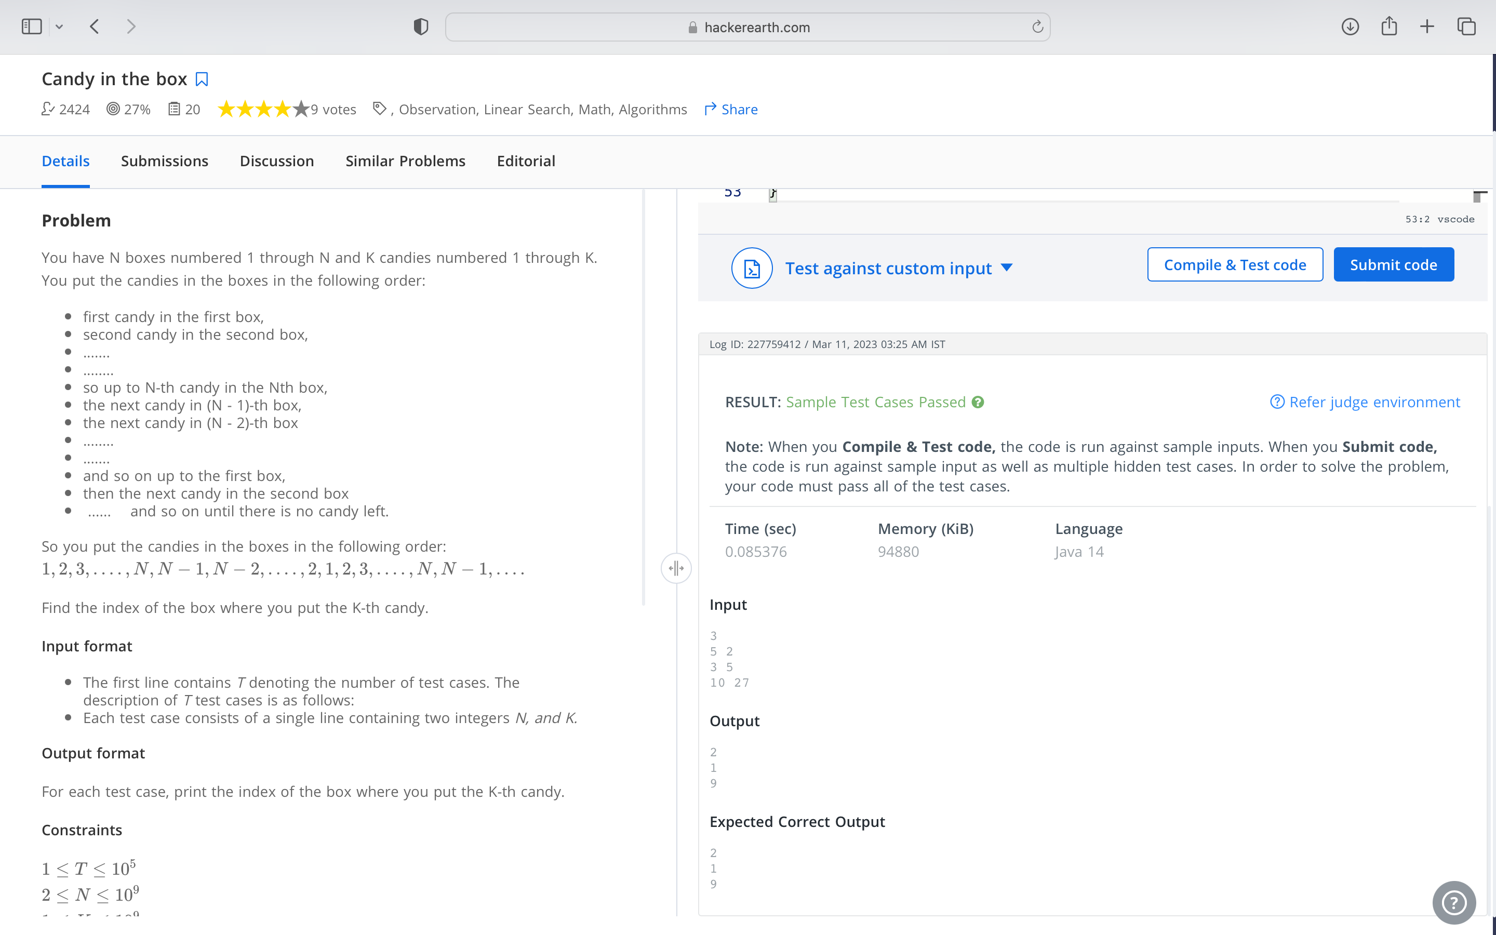Screen dimensions: 1496x935
Task: Click Compile & Test code button
Action: pyautogui.click(x=1235, y=265)
